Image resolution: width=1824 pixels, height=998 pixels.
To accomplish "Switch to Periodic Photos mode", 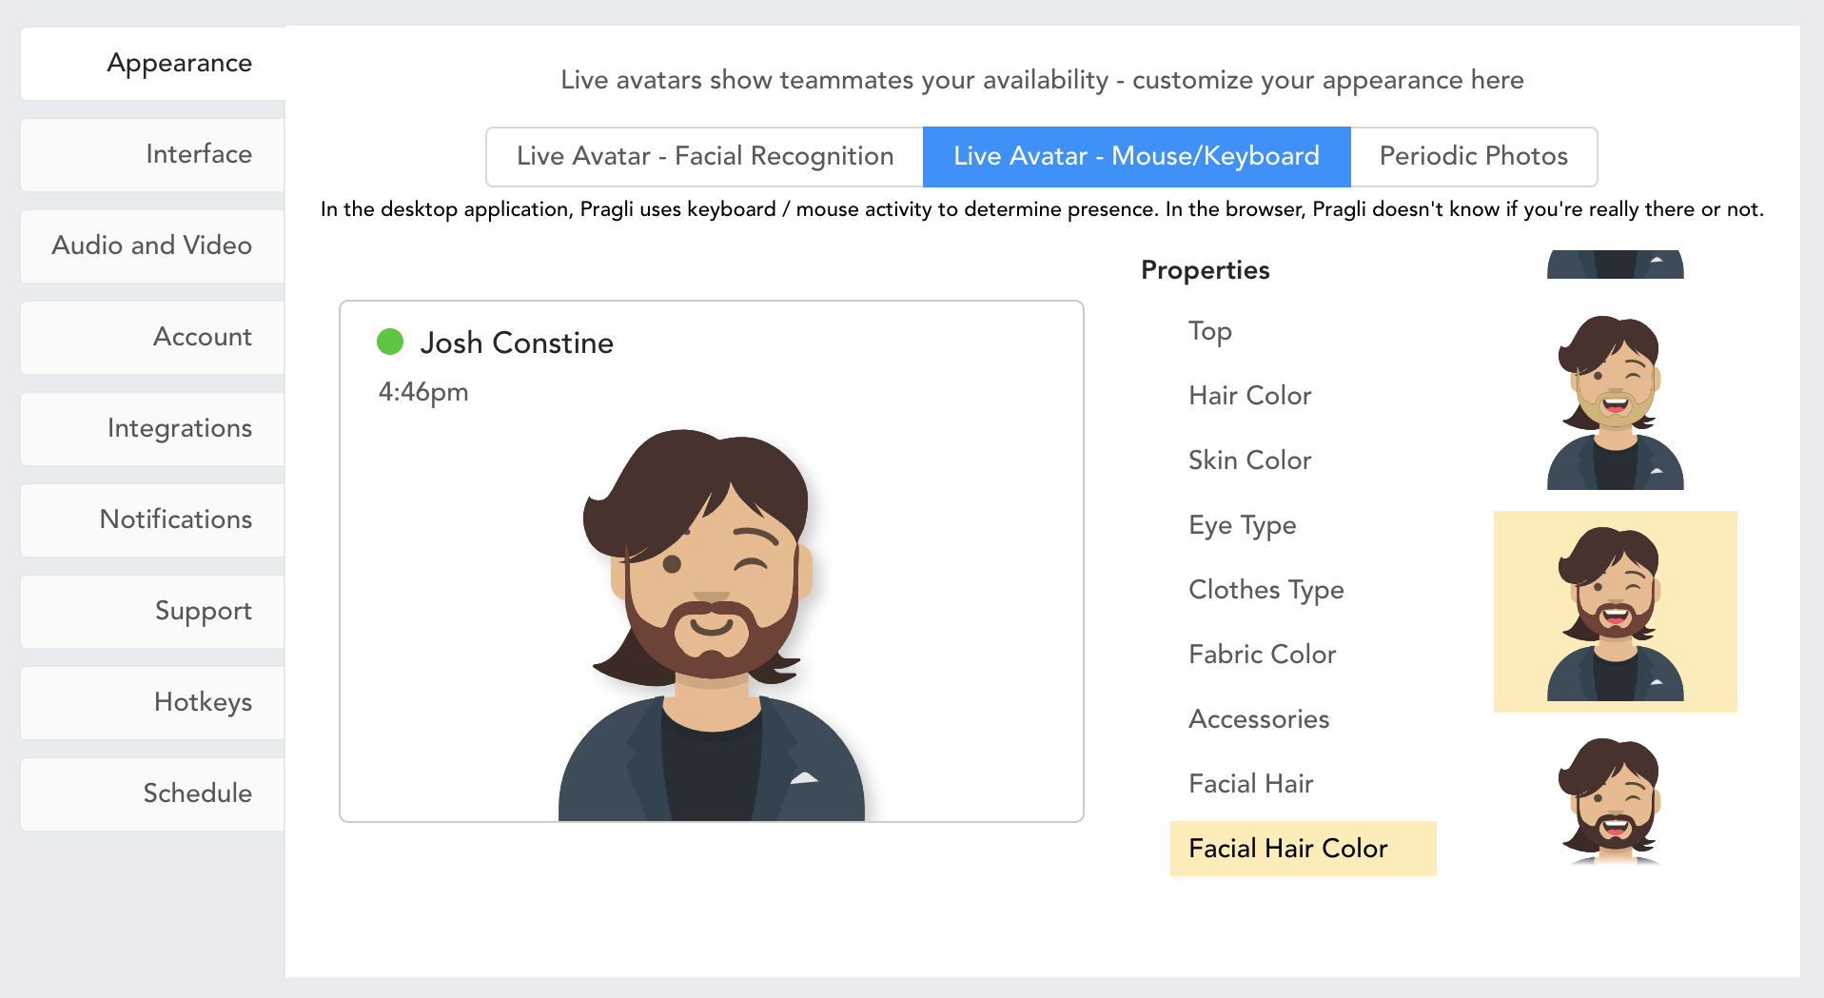I will click(x=1473, y=156).
